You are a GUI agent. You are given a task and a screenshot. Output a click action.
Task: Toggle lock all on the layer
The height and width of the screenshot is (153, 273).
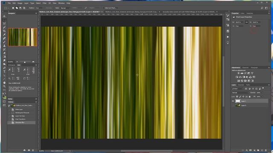coord(250,96)
